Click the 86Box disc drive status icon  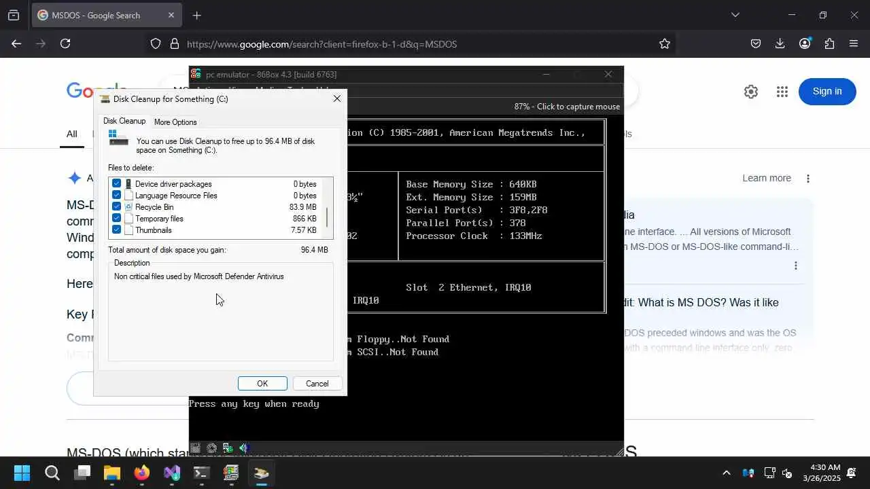tap(211, 448)
